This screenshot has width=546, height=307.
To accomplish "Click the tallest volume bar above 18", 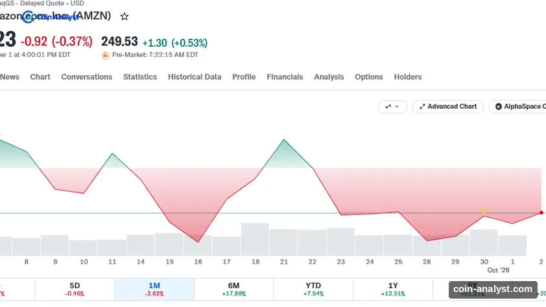I will pos(255,239).
